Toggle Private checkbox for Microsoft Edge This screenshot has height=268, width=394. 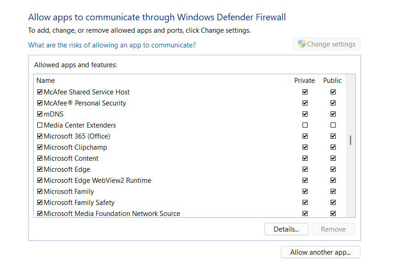(x=305, y=169)
